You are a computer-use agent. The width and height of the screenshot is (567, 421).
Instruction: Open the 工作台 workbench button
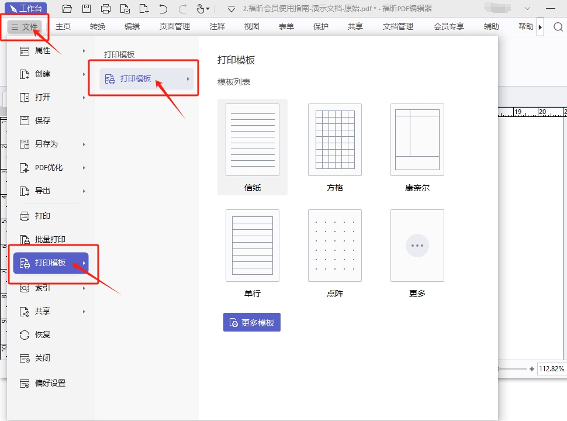[25, 9]
